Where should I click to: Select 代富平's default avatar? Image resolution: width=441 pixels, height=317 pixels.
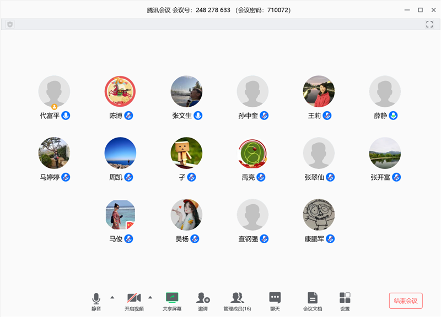54,91
